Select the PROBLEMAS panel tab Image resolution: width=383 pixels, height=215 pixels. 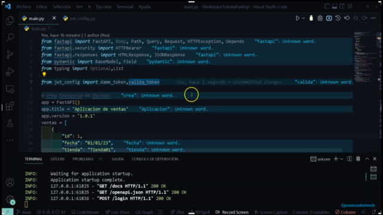pos(83,159)
